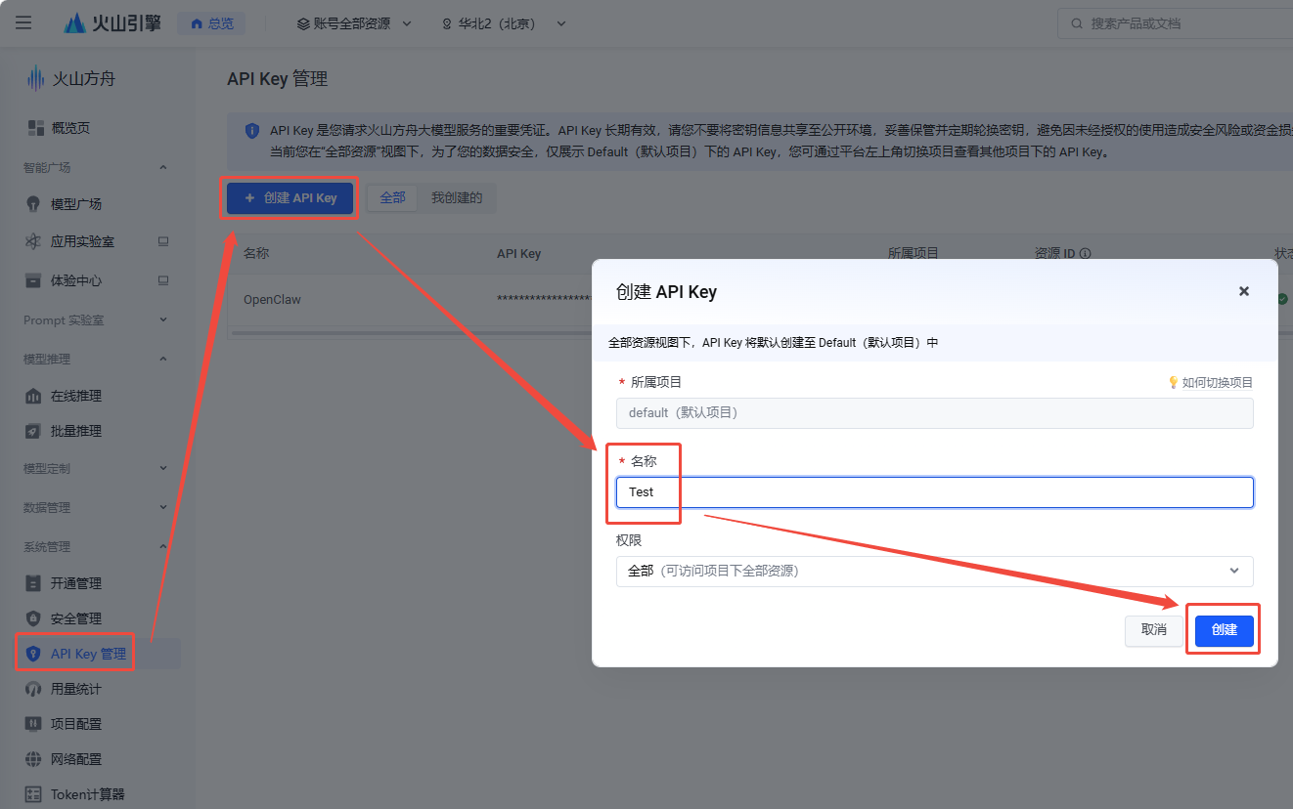Expand the 数据管理 section

tap(163, 507)
